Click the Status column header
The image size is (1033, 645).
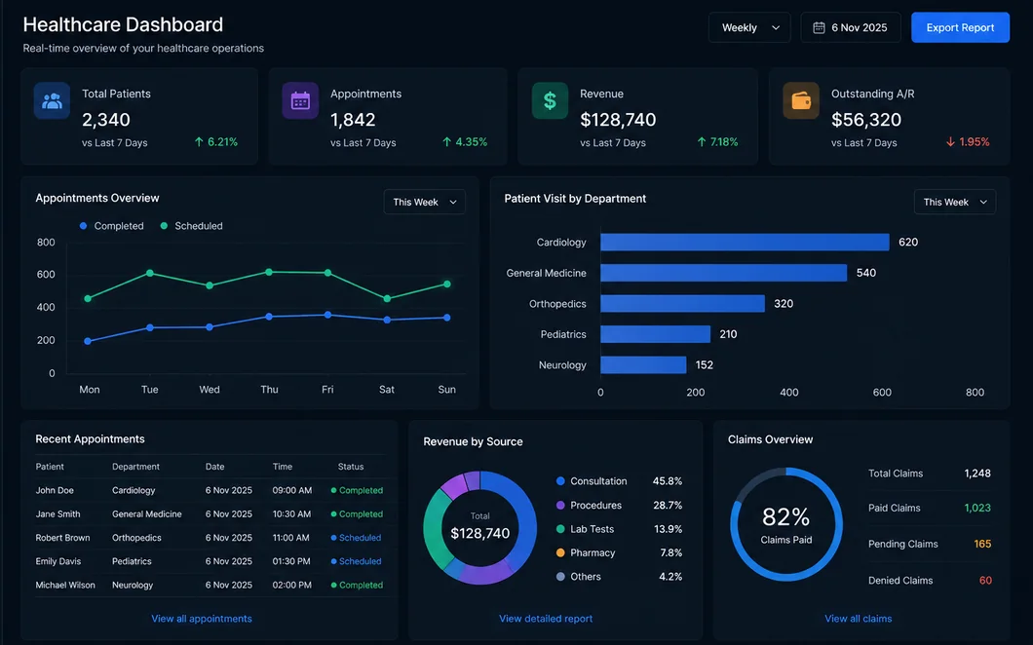[351, 467]
